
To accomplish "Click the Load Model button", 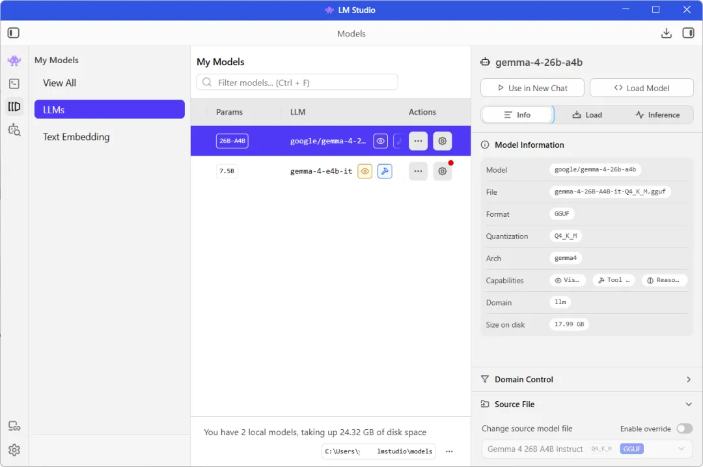I will pyautogui.click(x=642, y=88).
